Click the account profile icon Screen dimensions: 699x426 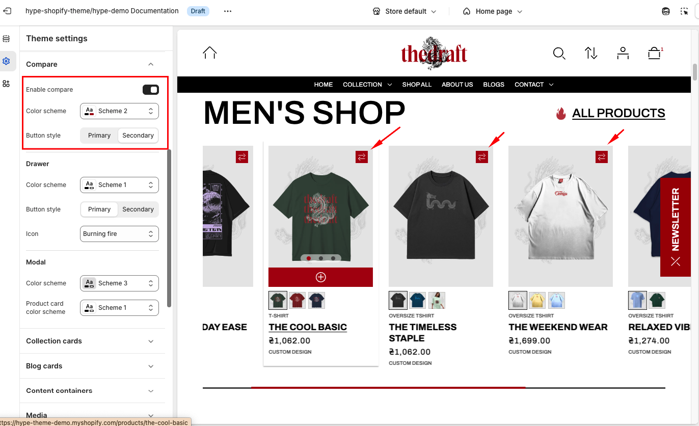point(623,53)
